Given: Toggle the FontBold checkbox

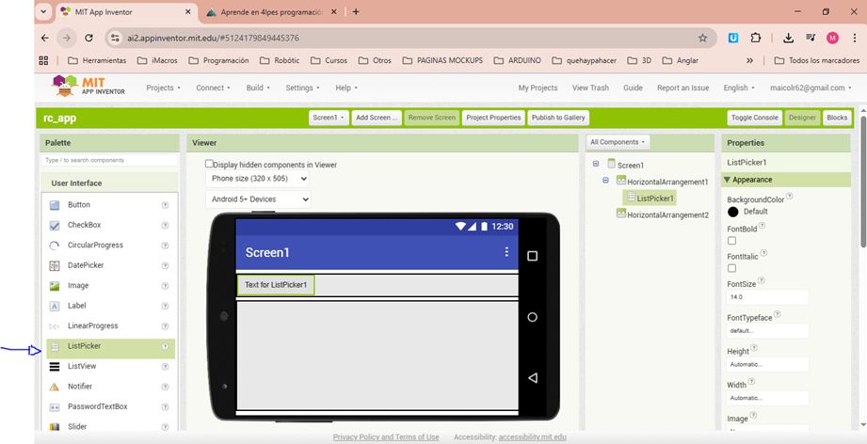Looking at the screenshot, I should point(732,241).
